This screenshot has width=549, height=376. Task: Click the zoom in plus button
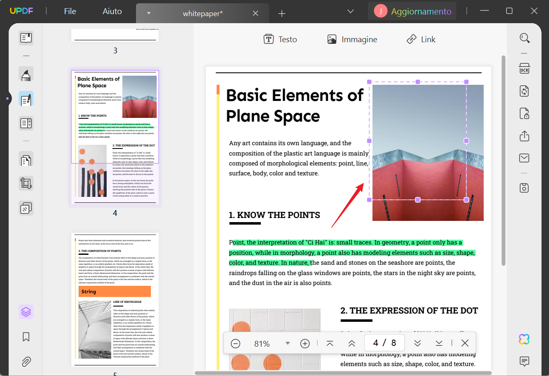tap(305, 343)
